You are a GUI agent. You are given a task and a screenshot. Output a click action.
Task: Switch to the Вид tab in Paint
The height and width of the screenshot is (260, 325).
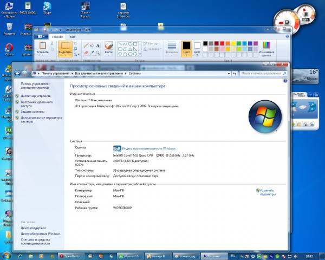73,37
